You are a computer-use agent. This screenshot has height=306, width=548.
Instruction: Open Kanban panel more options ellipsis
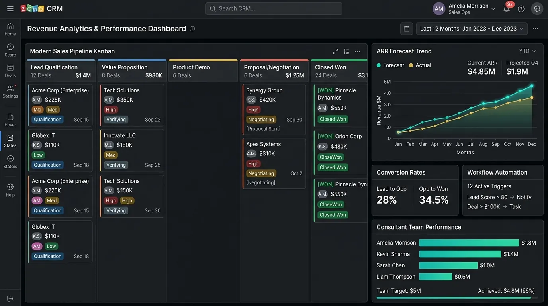click(358, 51)
